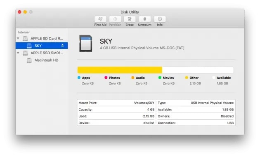Viewport: 260px width, 157px height.
Task: Click the large SD card icon beside SKY
Action: click(x=85, y=44)
